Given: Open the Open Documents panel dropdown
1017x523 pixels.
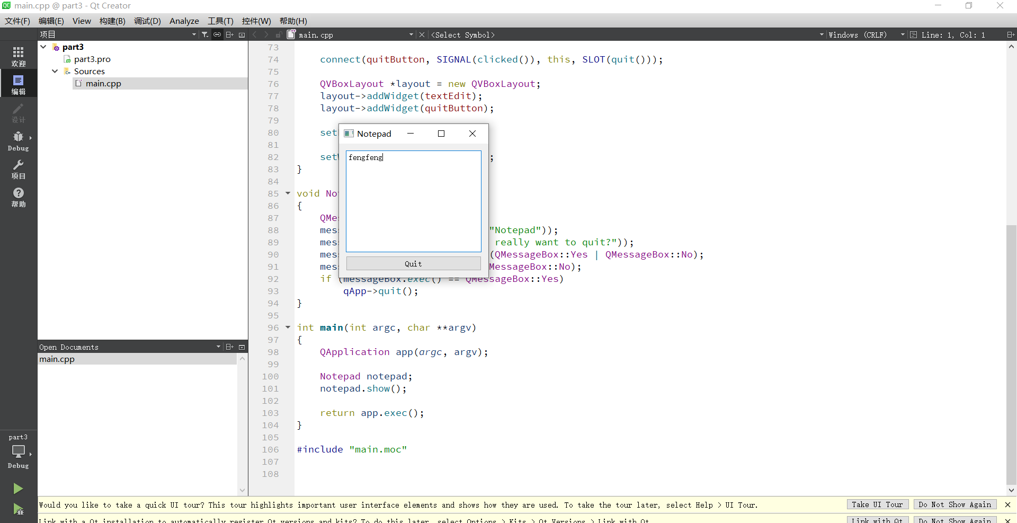Looking at the screenshot, I should point(218,347).
